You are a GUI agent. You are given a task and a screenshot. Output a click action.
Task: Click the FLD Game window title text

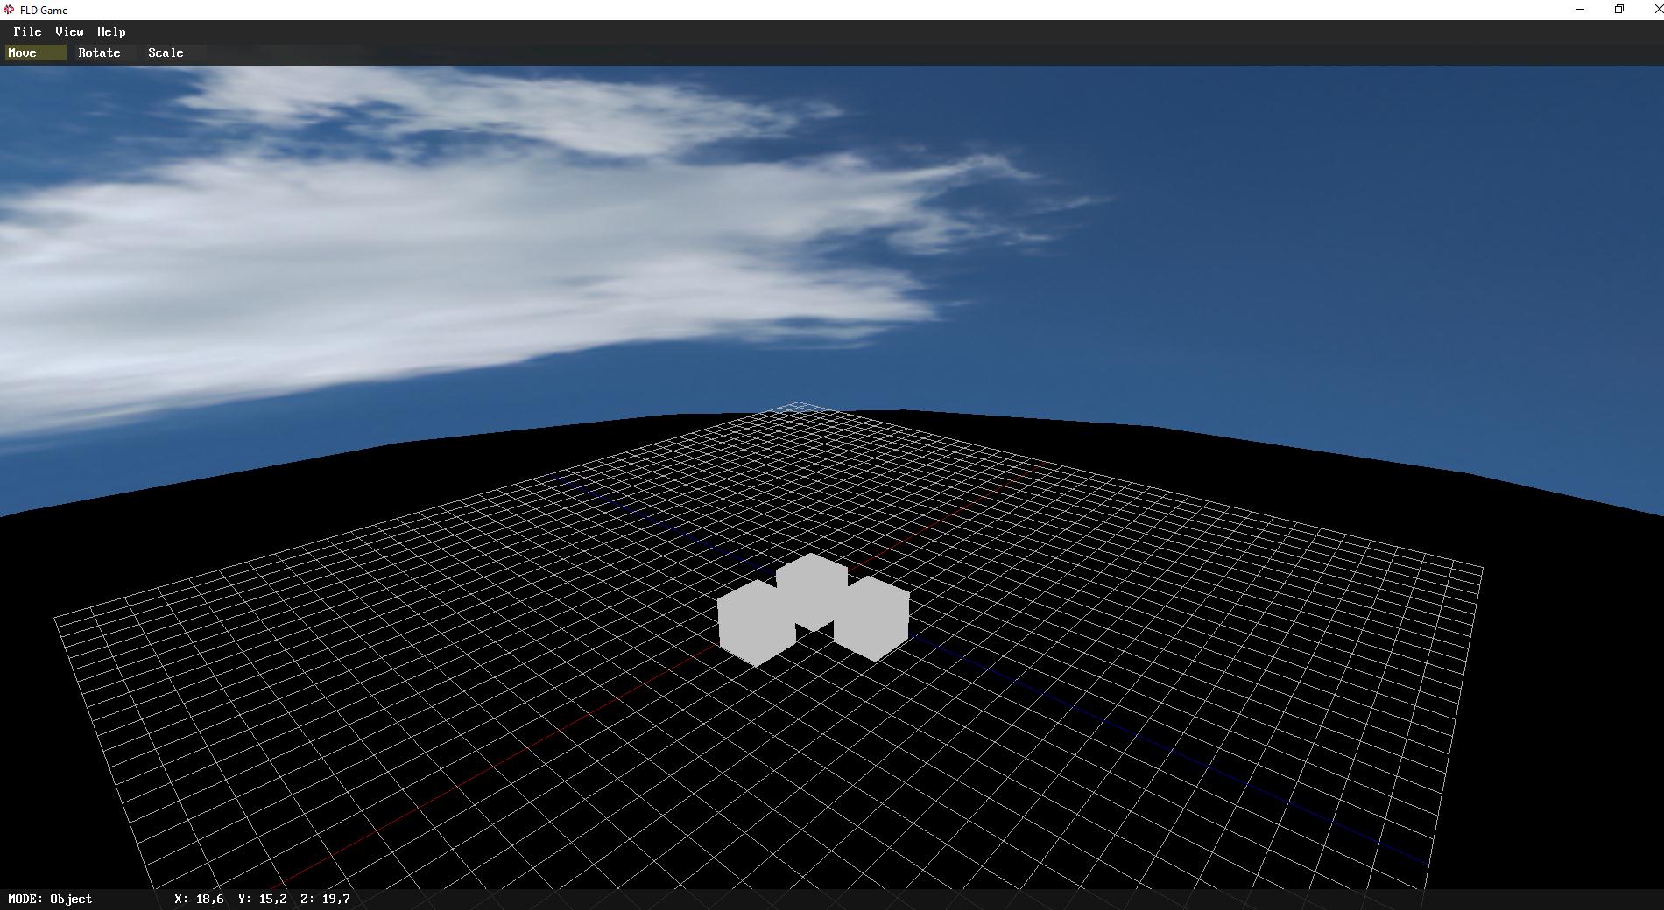point(44,10)
